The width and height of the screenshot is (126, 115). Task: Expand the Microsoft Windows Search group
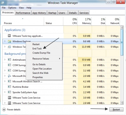coord(5,81)
